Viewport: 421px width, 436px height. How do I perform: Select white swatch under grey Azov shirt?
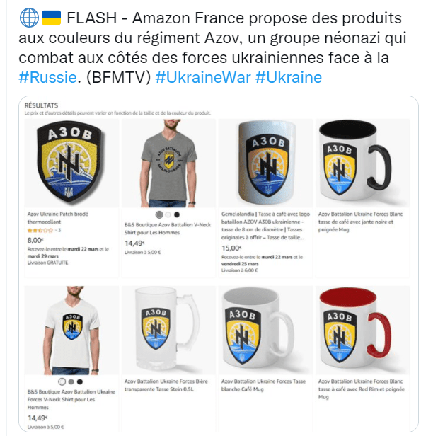168,214
